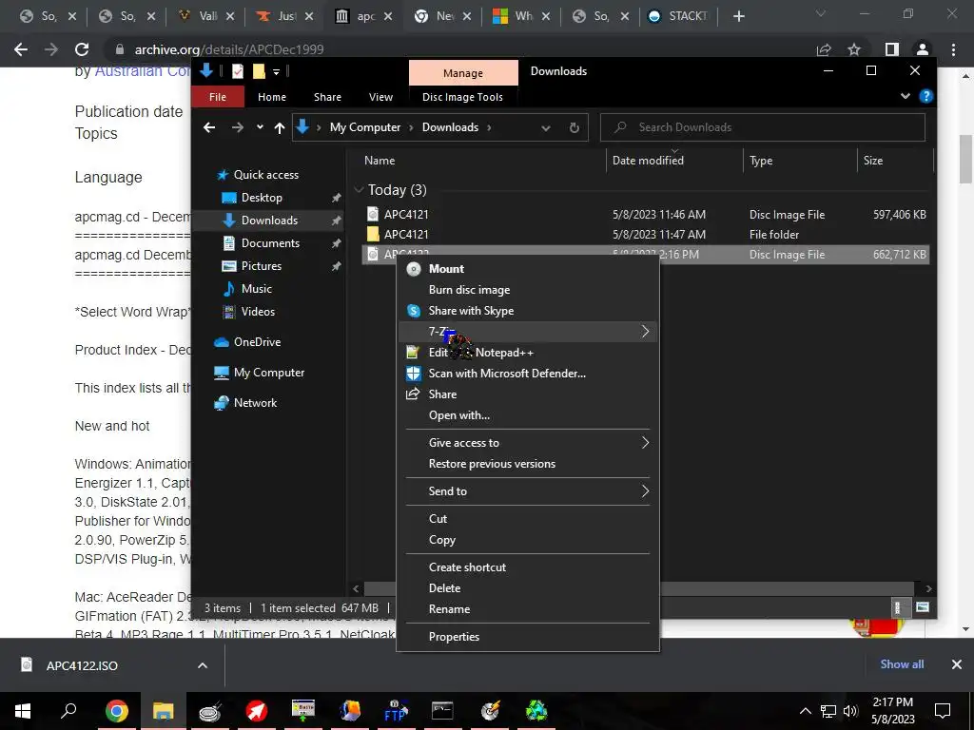Open the APC4122.ISO download options arrow

click(203, 665)
